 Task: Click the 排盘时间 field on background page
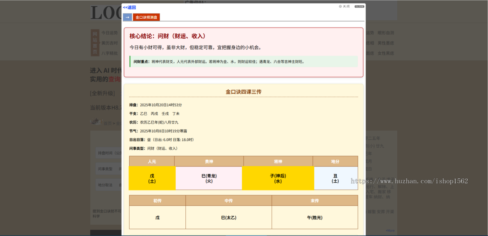pyautogui.click(x=109, y=153)
